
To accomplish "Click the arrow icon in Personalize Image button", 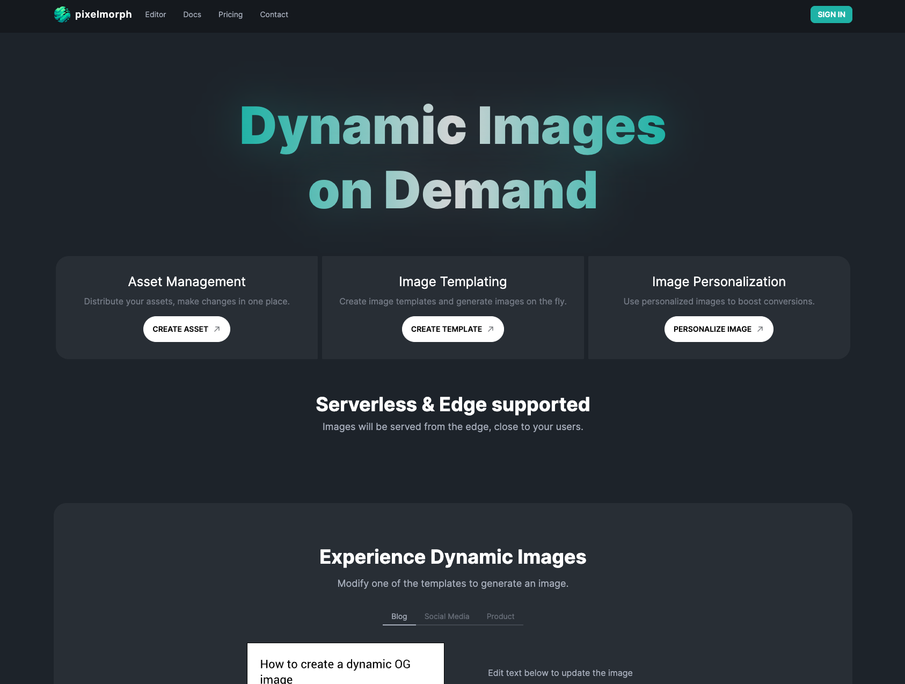I will coord(760,329).
